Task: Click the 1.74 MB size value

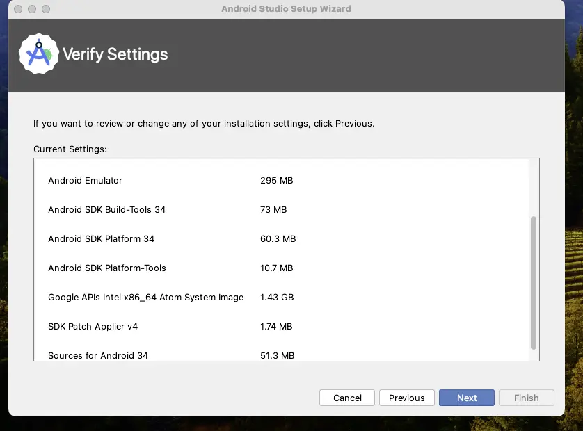Action: [x=276, y=326]
